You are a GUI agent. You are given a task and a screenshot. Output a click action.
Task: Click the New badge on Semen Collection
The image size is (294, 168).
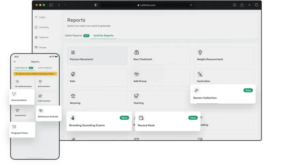point(248,90)
